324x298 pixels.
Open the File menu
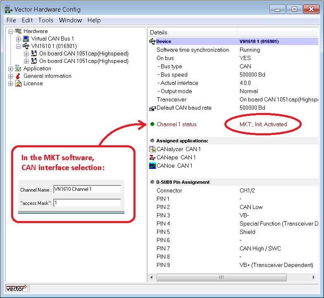click(11, 20)
